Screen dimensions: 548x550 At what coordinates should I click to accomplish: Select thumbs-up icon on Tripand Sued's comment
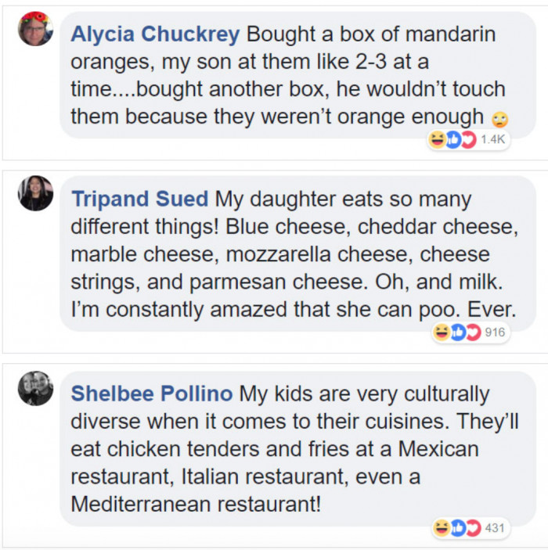tap(456, 333)
